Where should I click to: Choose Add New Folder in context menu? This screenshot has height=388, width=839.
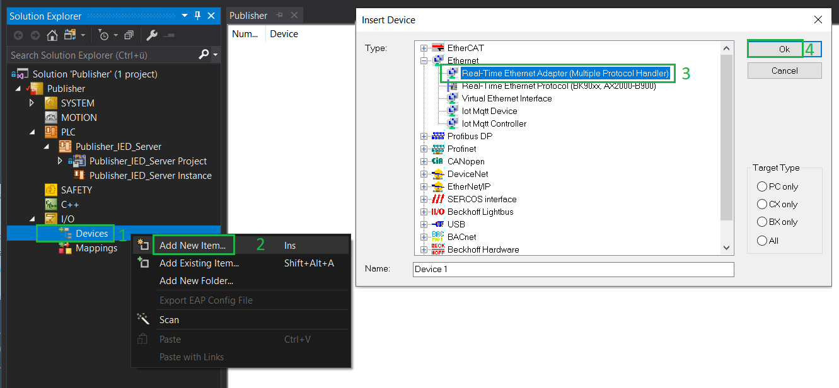[197, 281]
